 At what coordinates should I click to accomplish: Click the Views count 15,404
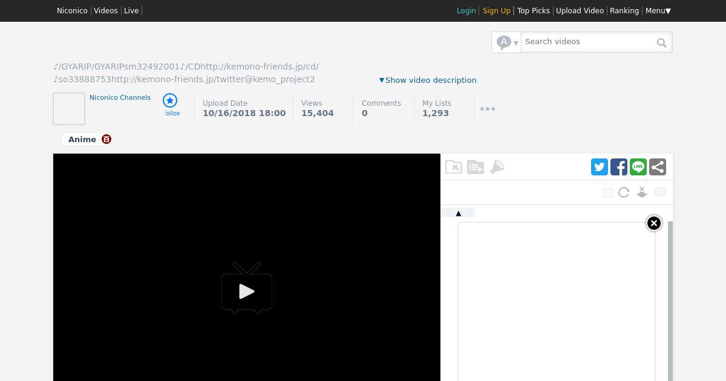click(318, 113)
